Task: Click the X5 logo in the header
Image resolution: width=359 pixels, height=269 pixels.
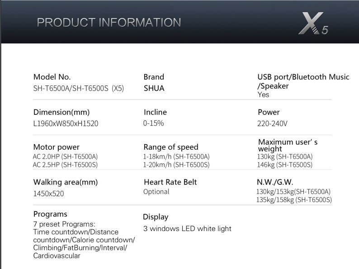Action: tap(313, 24)
